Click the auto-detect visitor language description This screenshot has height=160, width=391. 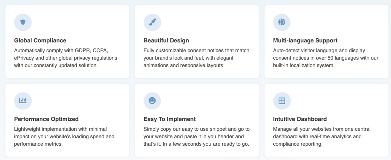(x=326, y=58)
